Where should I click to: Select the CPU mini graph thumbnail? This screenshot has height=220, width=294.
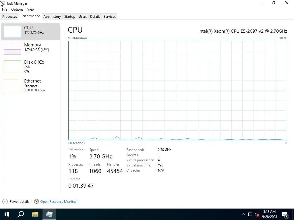[13, 32]
